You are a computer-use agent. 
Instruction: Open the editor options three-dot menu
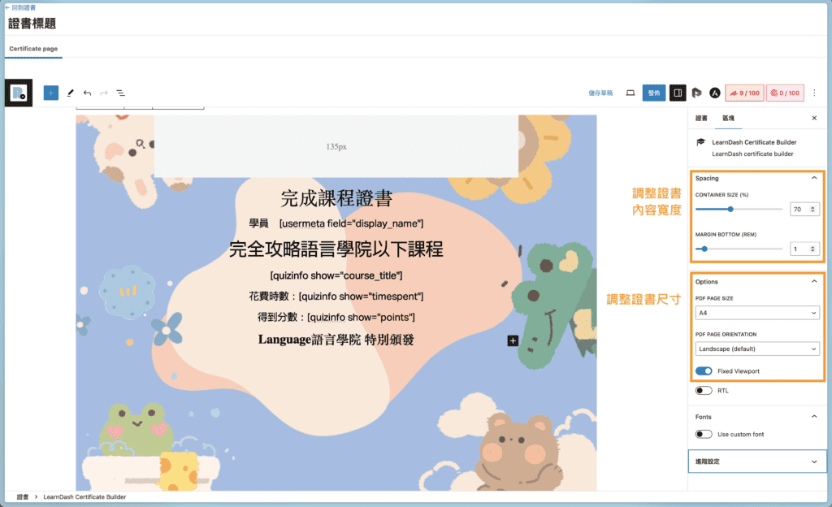coord(814,93)
